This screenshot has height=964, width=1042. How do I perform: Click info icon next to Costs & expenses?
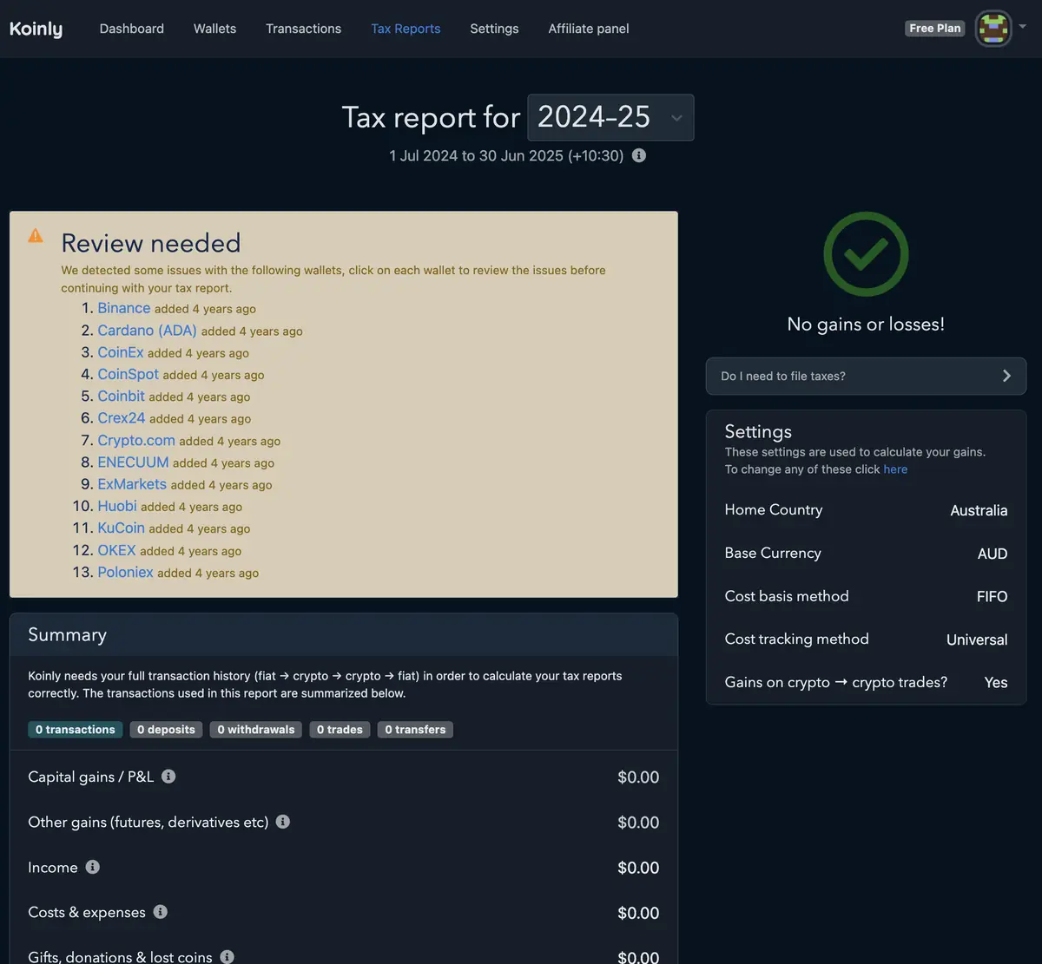[161, 912]
